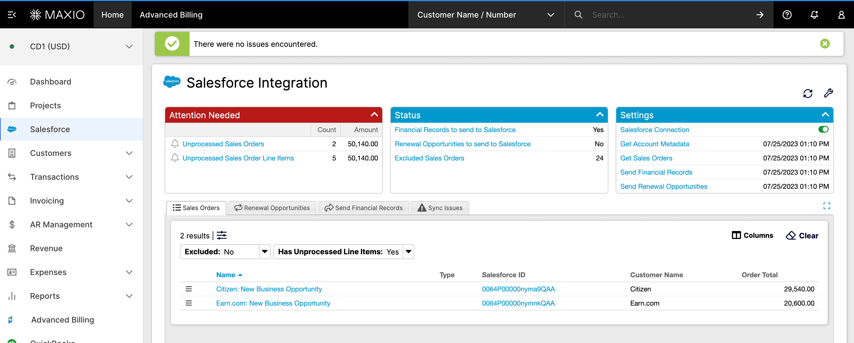The height and width of the screenshot is (343, 854).
Task: Open Salesforce ID 0064P00000nyma9QAA
Action: click(x=518, y=289)
